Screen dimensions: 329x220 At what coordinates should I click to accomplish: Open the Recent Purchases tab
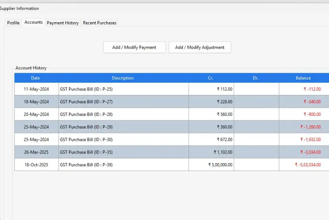coord(99,23)
